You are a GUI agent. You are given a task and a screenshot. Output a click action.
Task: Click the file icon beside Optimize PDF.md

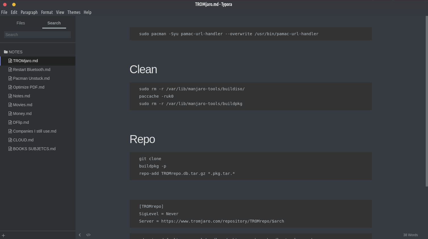point(10,87)
